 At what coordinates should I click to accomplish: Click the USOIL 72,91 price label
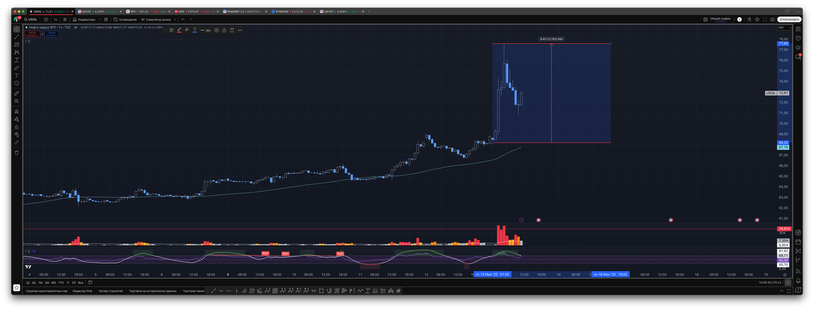click(x=777, y=93)
